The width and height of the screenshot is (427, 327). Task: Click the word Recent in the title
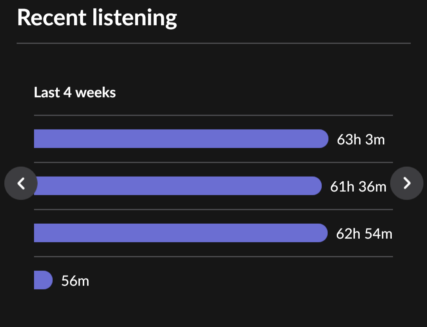(52, 17)
